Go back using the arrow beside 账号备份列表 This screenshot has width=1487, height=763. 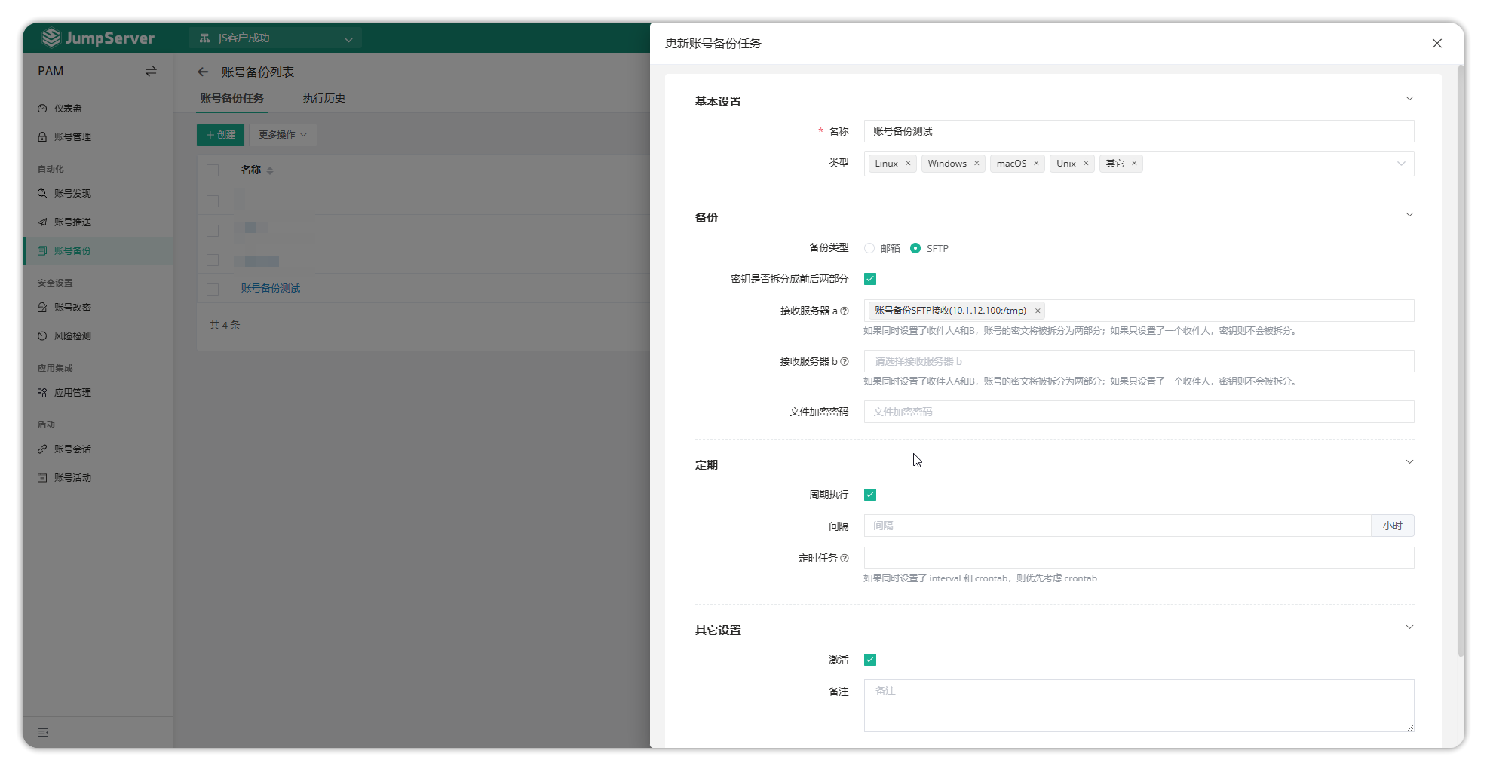point(203,72)
